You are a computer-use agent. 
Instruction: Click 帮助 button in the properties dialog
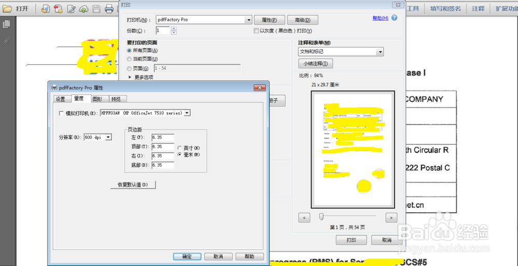tap(250, 257)
